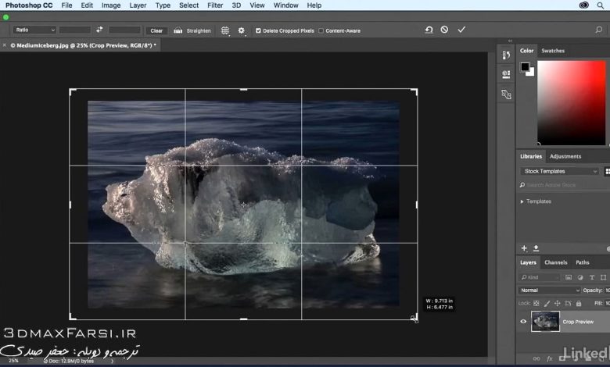Open layer filter Kind dropdown

point(540,277)
